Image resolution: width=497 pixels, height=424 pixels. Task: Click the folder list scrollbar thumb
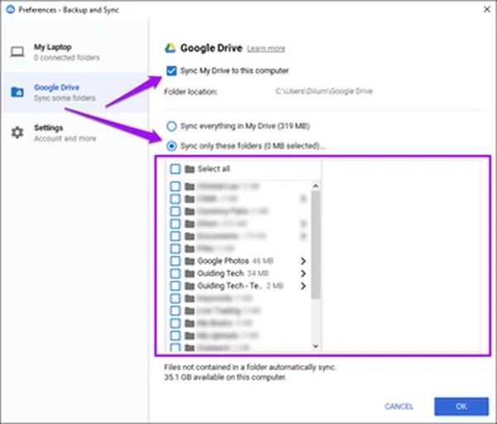[316, 244]
